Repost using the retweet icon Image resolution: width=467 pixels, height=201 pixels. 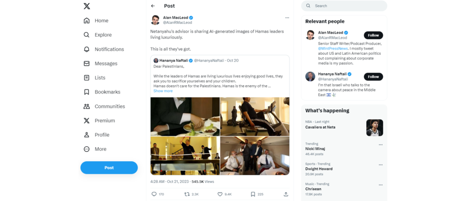click(x=187, y=194)
